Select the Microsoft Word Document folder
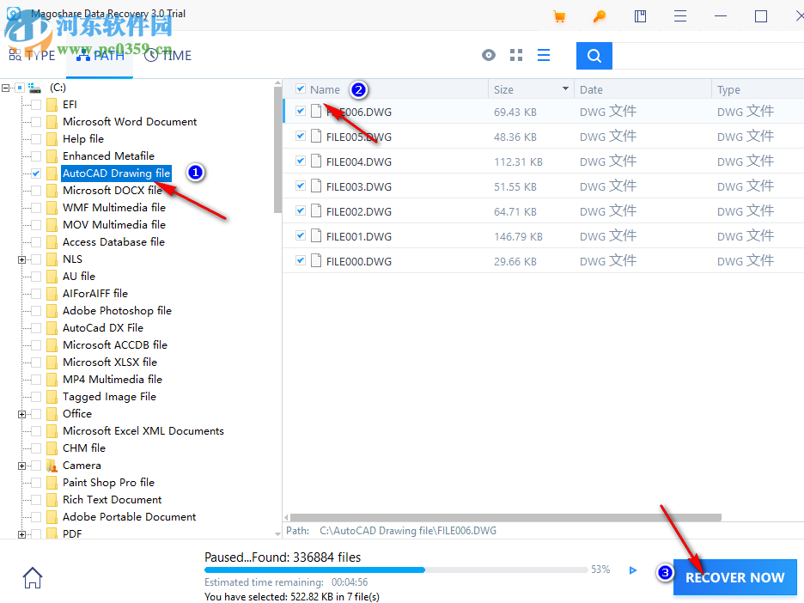Screen dimensions: 804x603 click(x=127, y=121)
